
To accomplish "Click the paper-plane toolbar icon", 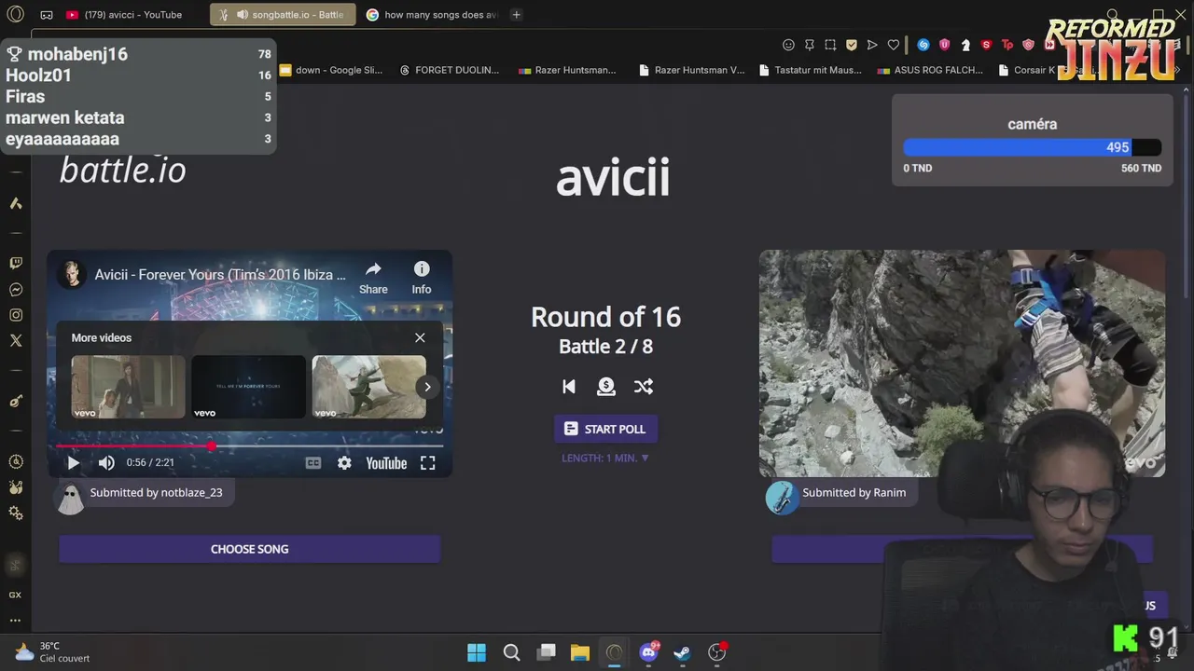I will pyautogui.click(x=872, y=45).
